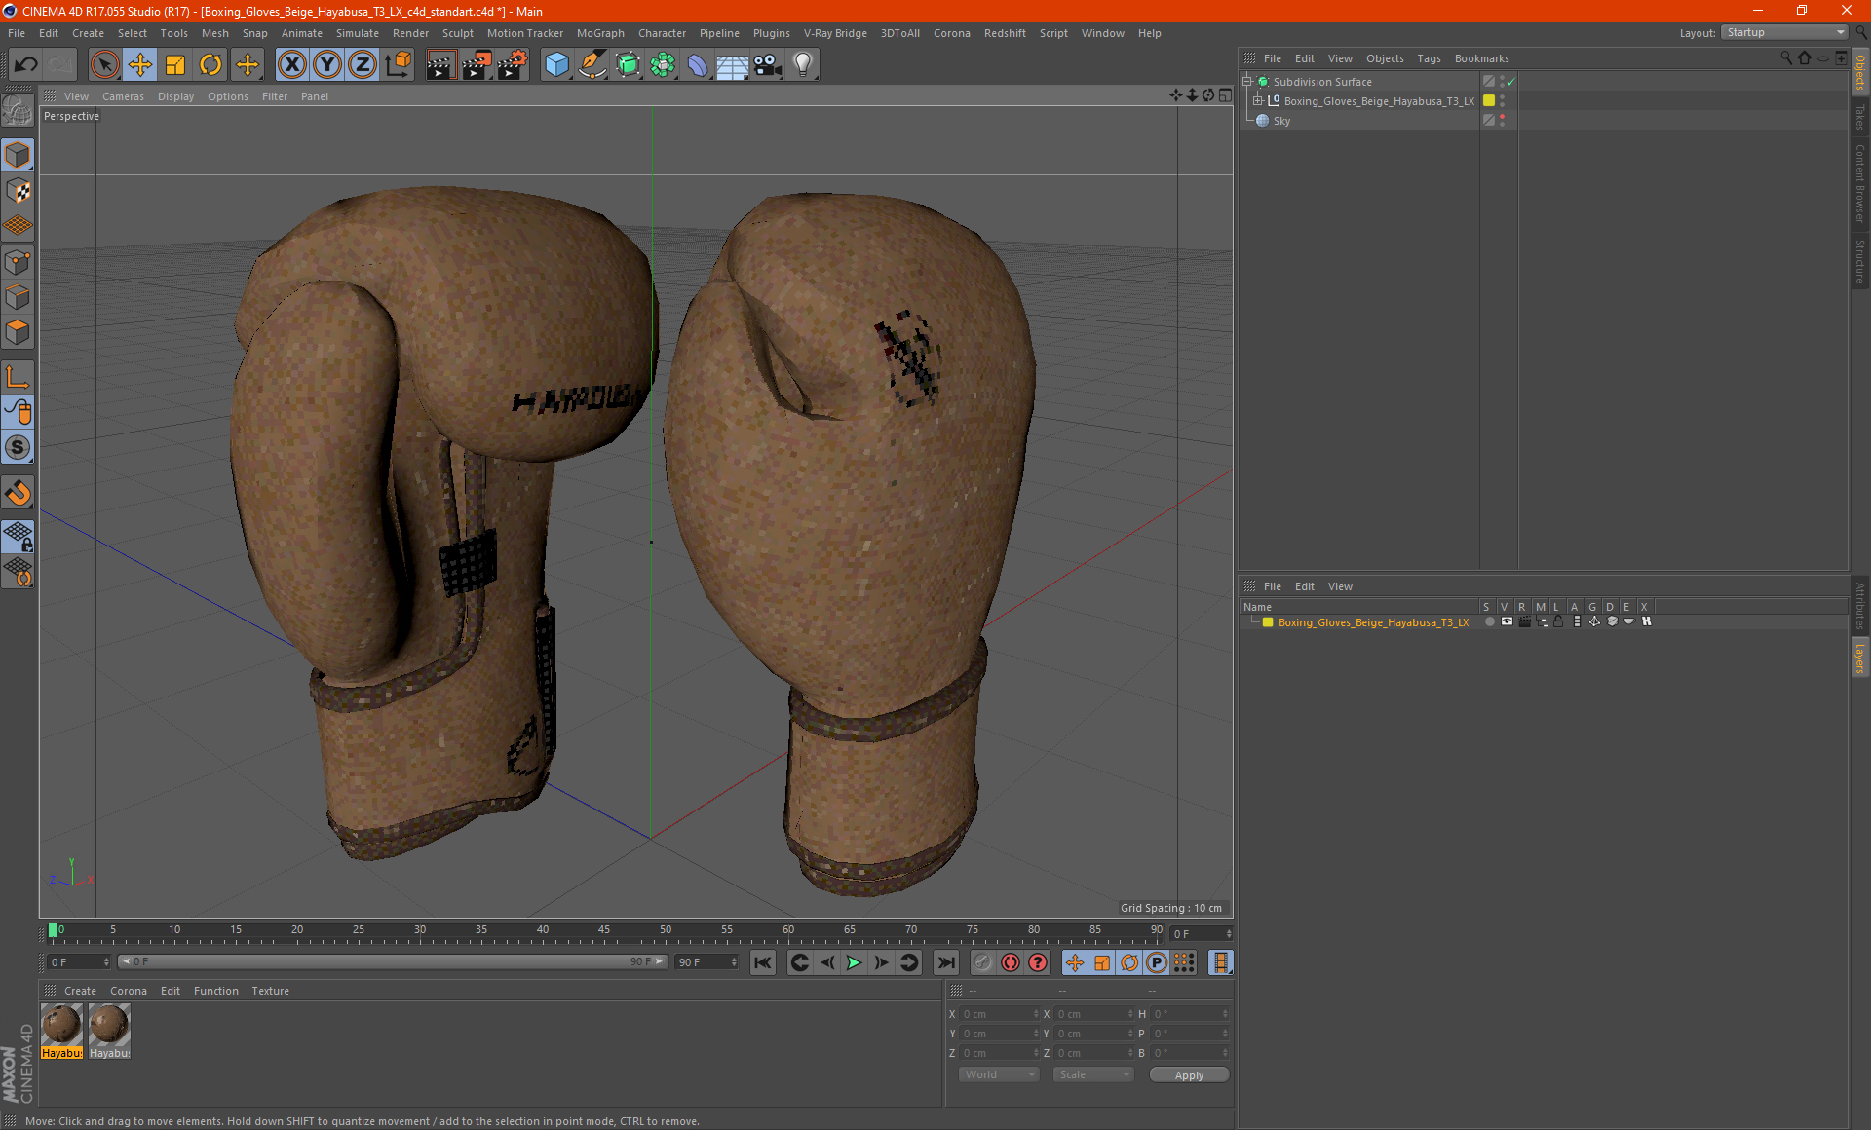Viewport: 1871px width, 1130px height.
Task: Click the Camera object icon
Action: [x=768, y=65]
